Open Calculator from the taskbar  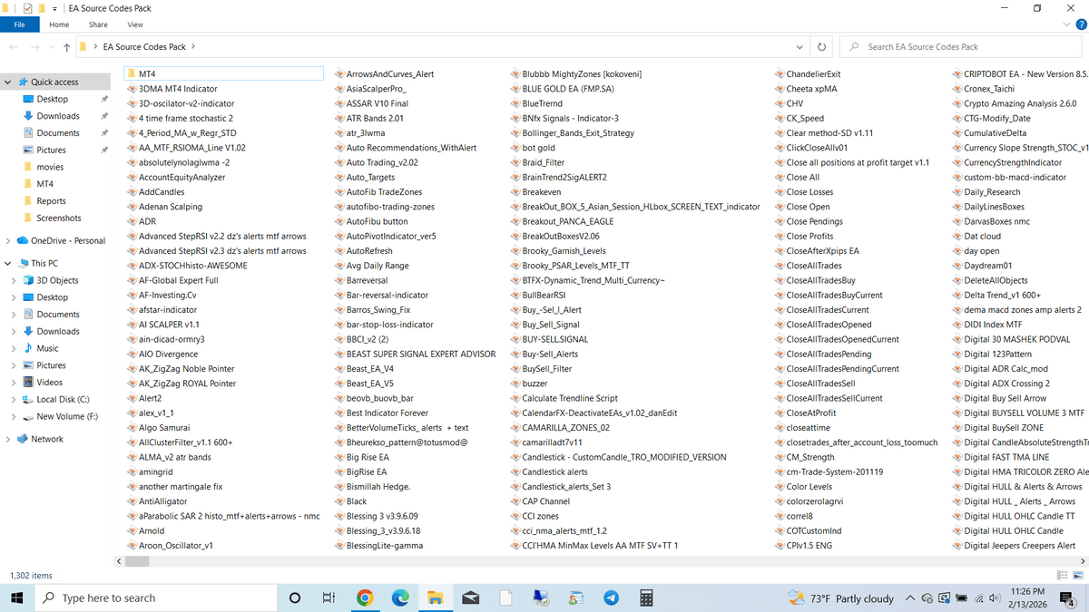(x=647, y=598)
